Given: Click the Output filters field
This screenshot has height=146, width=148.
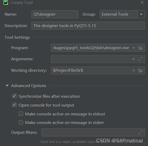Looking at the screenshot, I should pyautogui.click(x=93, y=132).
